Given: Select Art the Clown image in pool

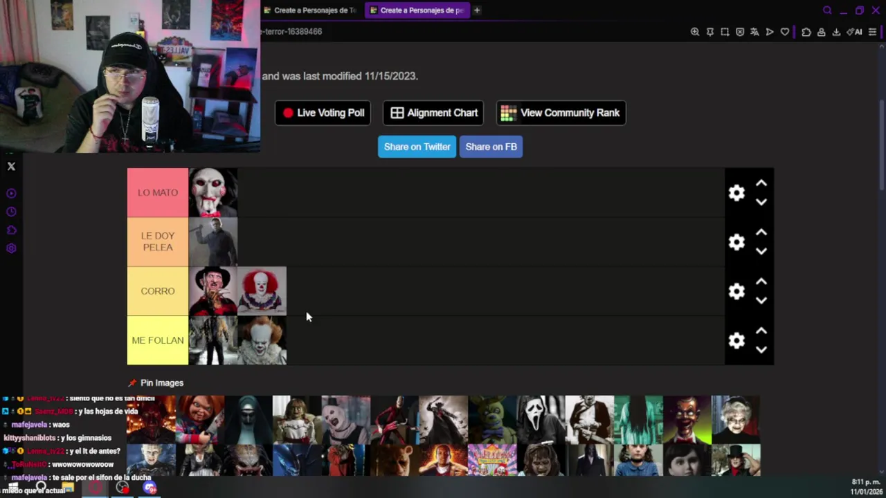Looking at the screenshot, I should point(345,420).
